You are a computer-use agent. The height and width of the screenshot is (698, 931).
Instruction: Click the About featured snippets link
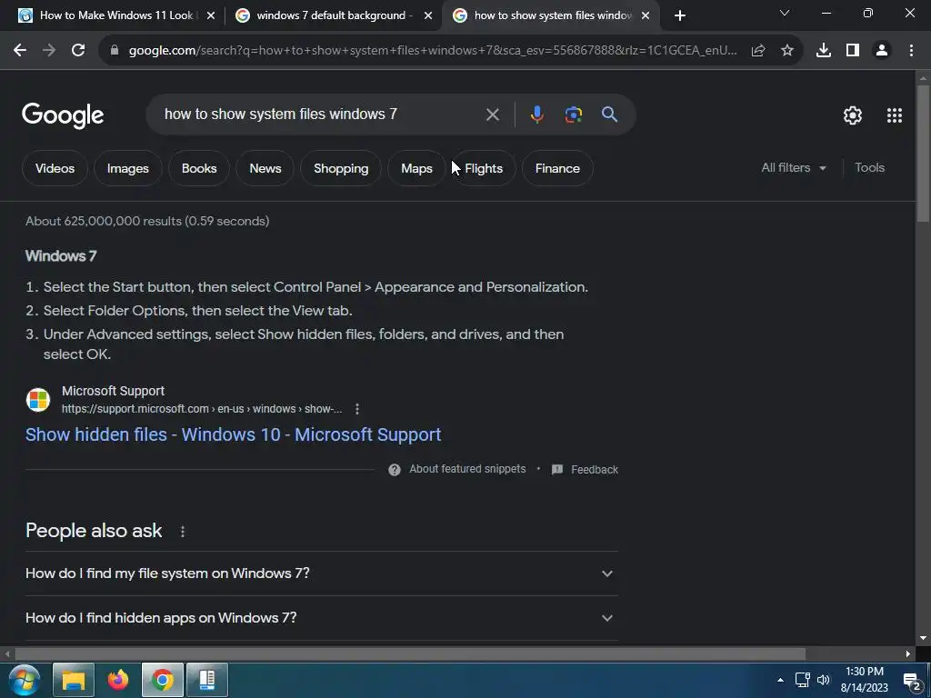pos(467,469)
